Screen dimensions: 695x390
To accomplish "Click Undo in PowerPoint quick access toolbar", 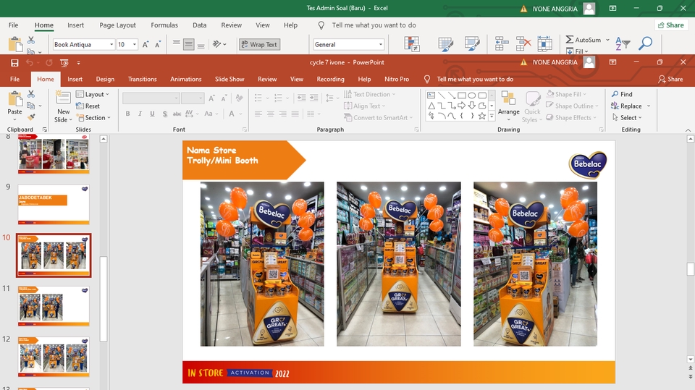I will click(29, 63).
